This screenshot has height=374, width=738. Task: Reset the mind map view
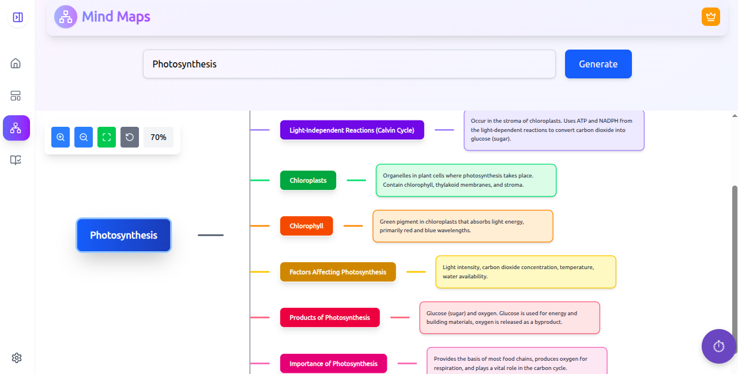point(130,137)
